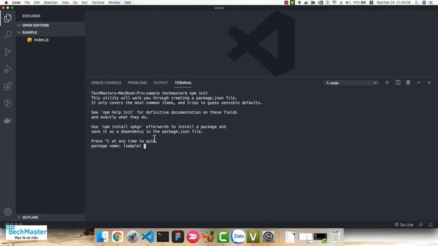Maximize the panel with up chevron
This screenshot has height=246, width=438.
click(x=419, y=83)
